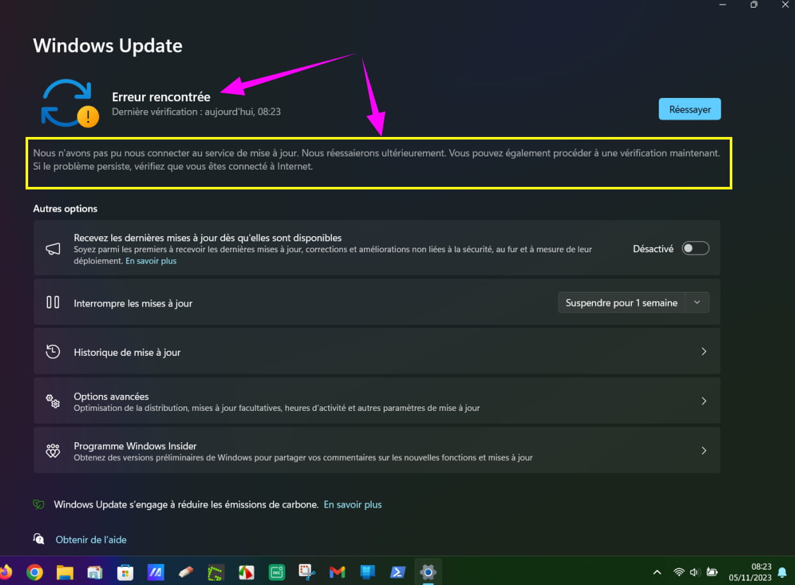Click the megaphone icon beside Recevez les dernières mises à jour

[x=53, y=249]
